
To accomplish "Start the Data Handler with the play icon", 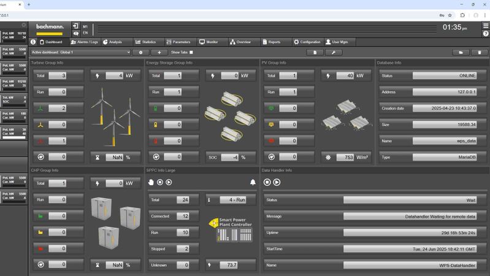I will (x=277, y=182).
